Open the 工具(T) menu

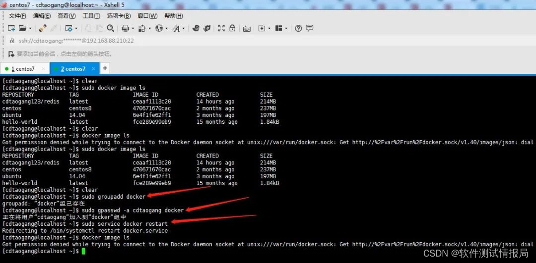click(x=91, y=16)
